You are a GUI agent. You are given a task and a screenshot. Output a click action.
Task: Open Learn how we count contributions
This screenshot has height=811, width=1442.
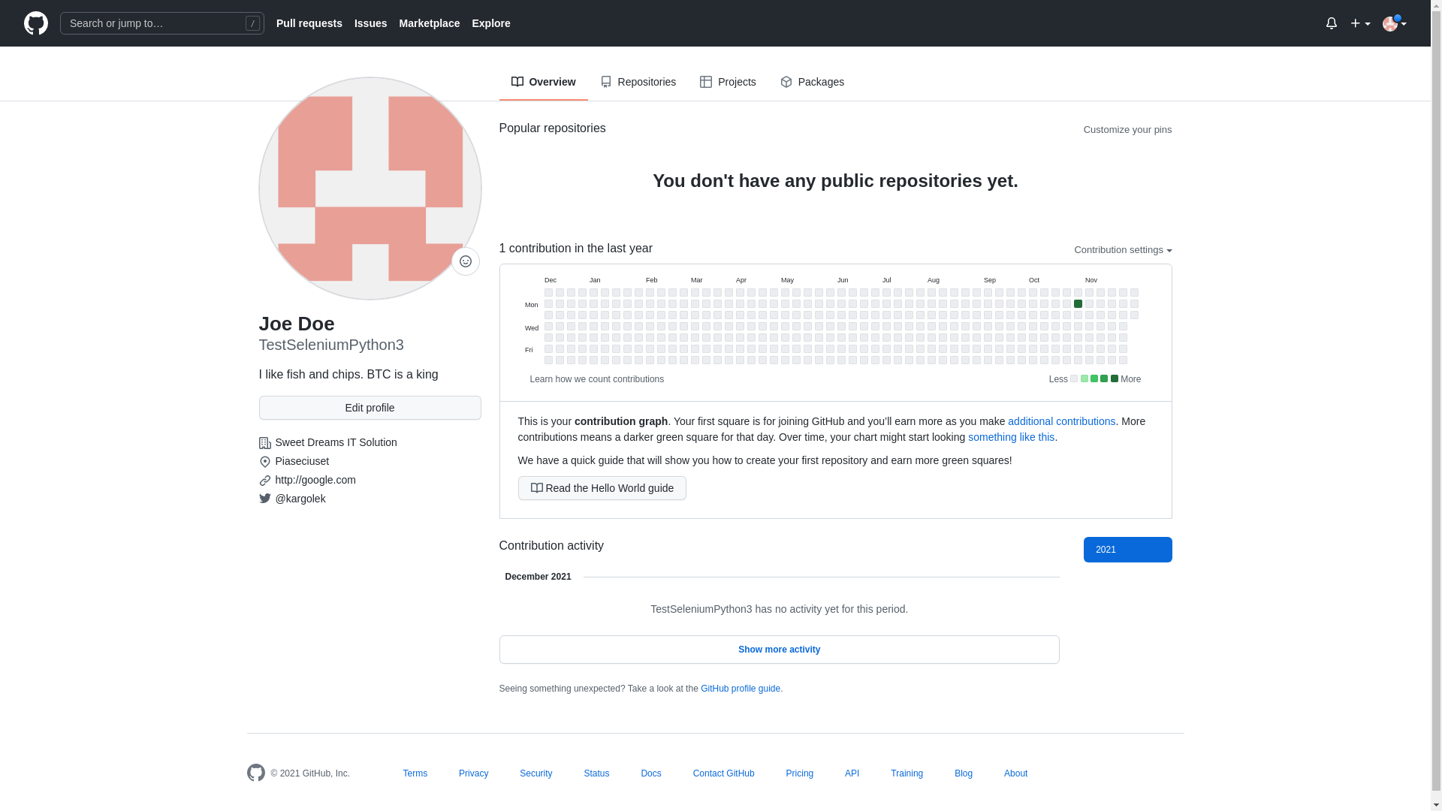[x=597, y=379]
